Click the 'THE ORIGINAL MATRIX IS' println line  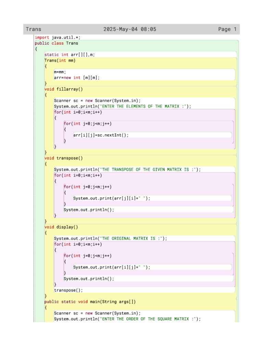[x=111, y=239]
